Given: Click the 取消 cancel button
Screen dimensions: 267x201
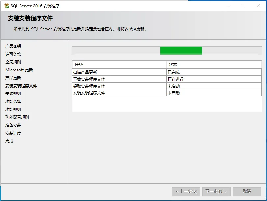Looking at the screenshot, I should point(247,192).
